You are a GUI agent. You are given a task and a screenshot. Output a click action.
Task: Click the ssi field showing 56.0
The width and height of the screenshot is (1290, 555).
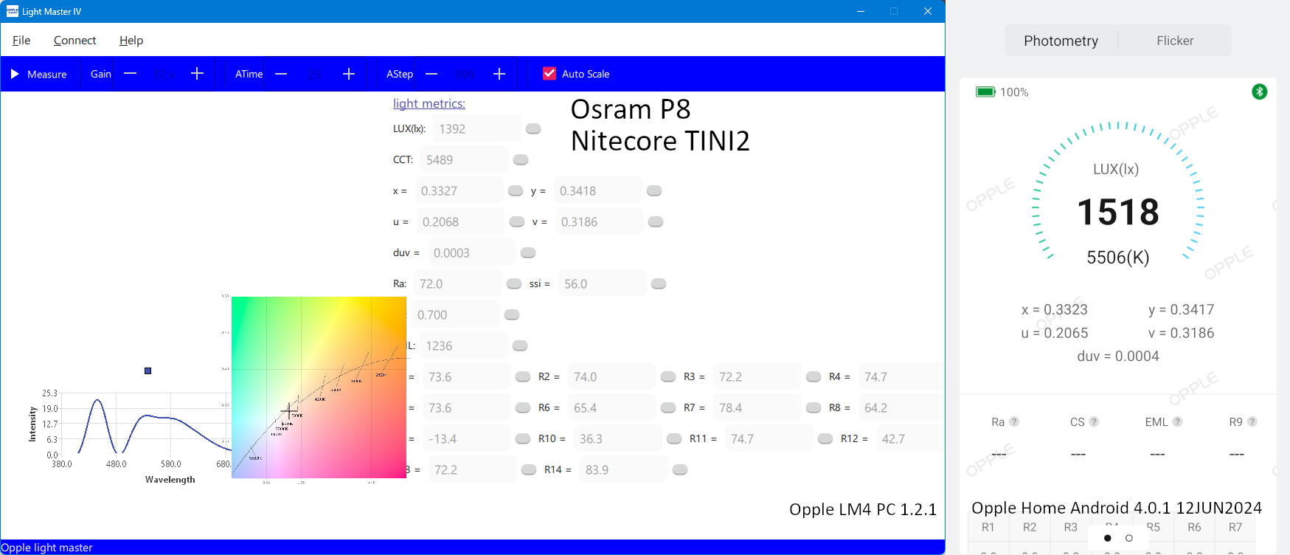coord(603,283)
